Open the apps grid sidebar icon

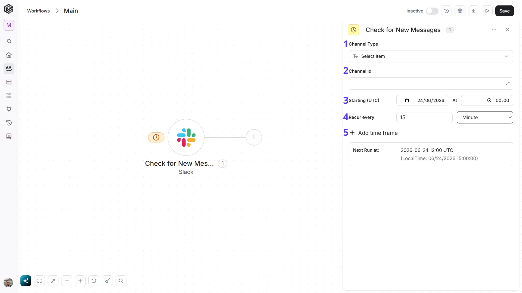[x=9, y=95]
